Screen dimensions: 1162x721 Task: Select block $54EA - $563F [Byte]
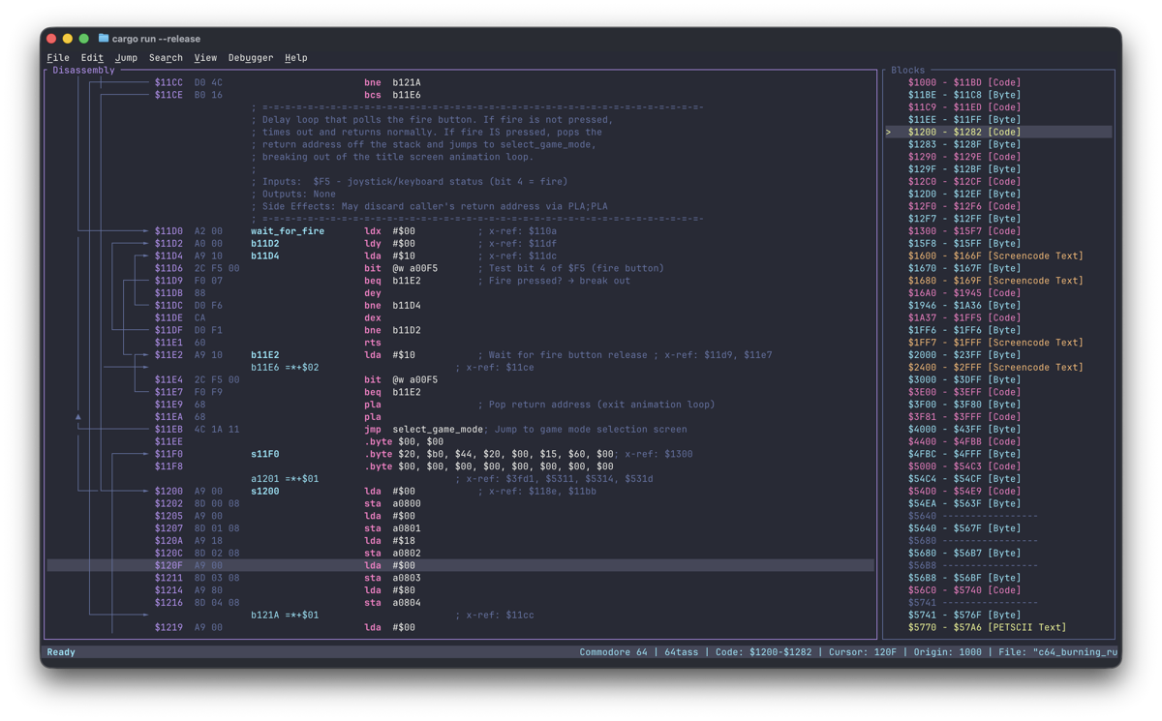point(998,503)
